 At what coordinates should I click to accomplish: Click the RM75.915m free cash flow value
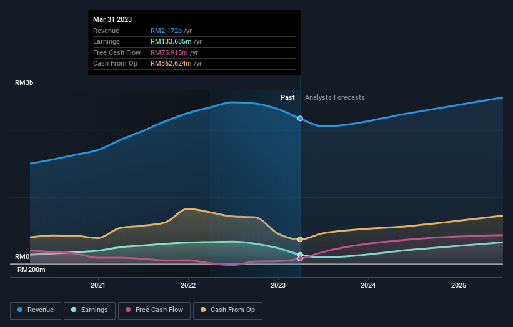click(x=169, y=52)
